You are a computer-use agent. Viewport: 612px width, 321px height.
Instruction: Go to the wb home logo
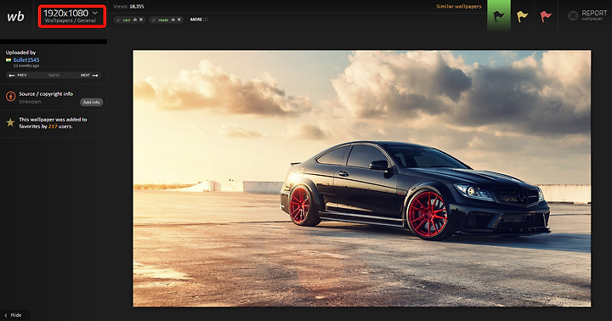(x=15, y=16)
